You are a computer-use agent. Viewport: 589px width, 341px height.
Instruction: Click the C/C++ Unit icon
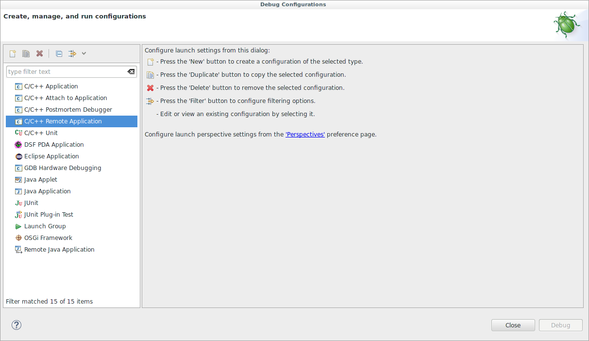click(x=18, y=133)
